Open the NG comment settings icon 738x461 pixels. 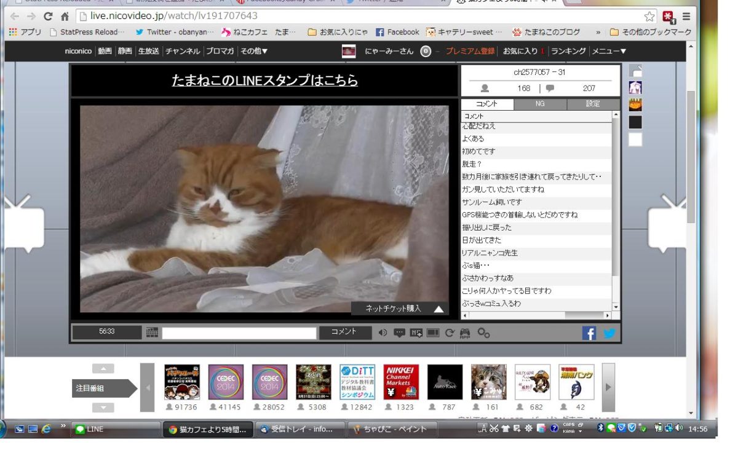click(x=416, y=333)
